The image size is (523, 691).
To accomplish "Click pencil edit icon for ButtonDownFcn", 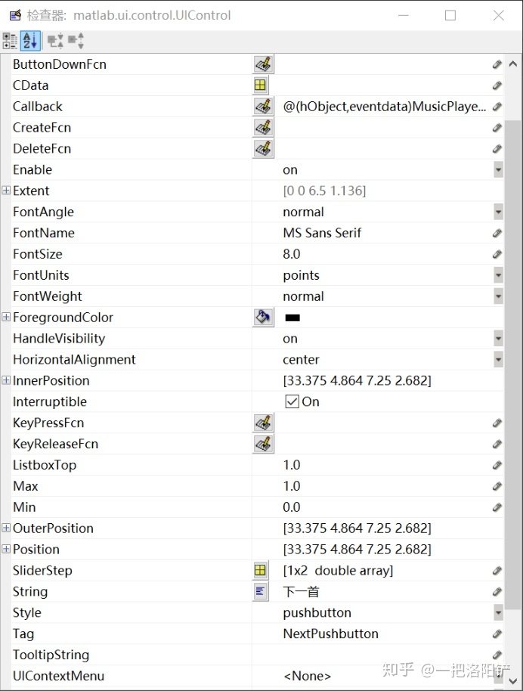I will pyautogui.click(x=497, y=64).
